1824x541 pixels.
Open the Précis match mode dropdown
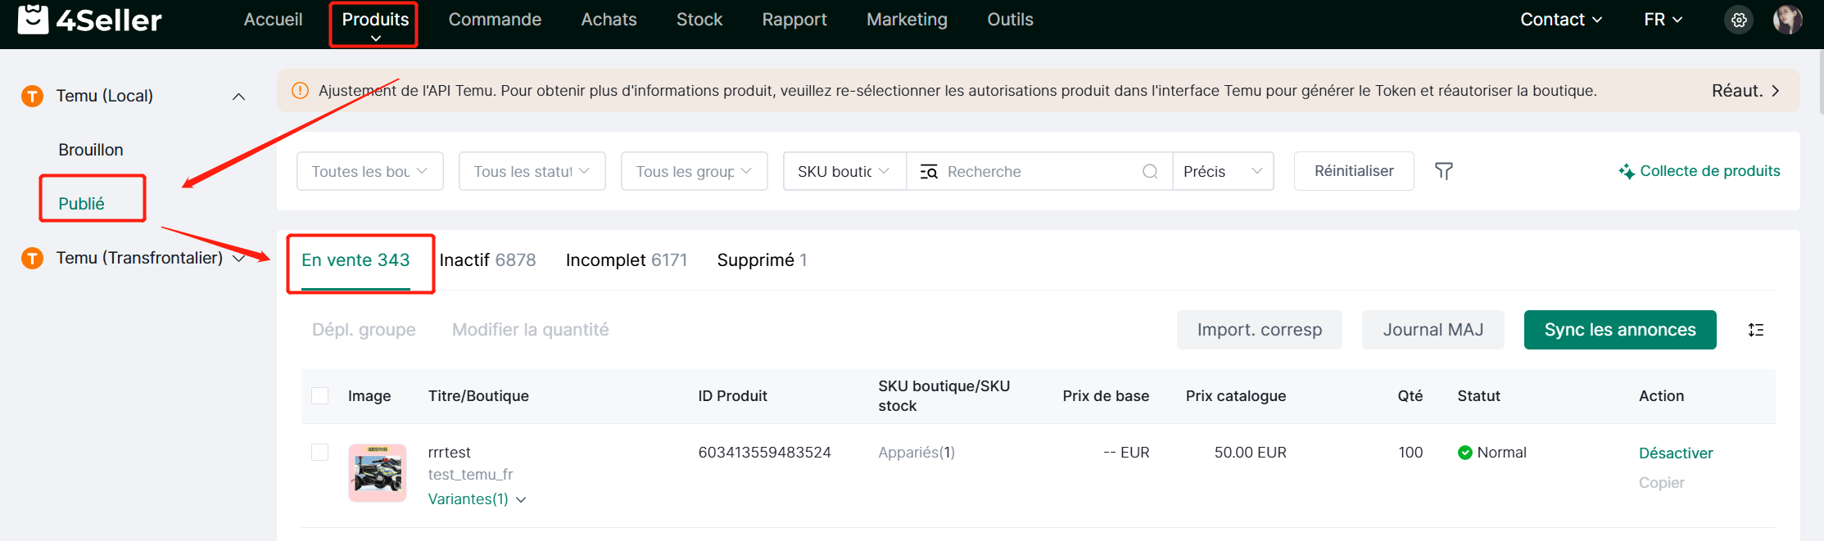(x=1223, y=171)
